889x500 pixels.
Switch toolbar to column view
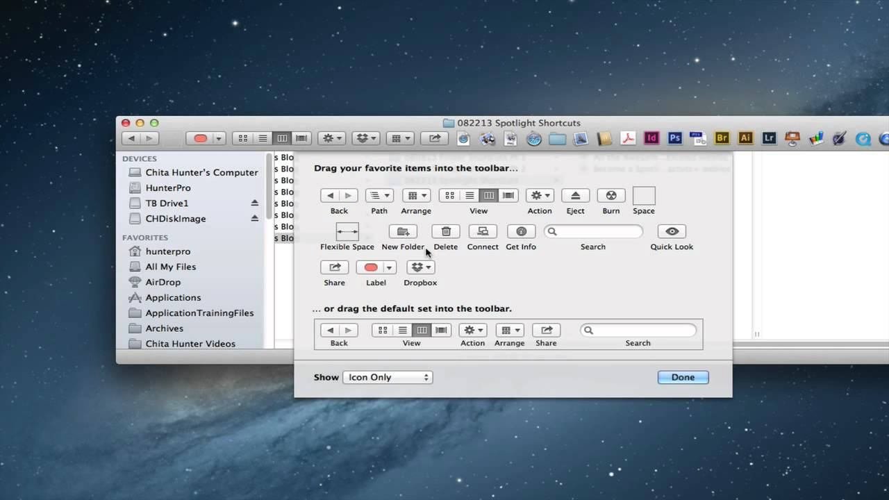point(282,138)
